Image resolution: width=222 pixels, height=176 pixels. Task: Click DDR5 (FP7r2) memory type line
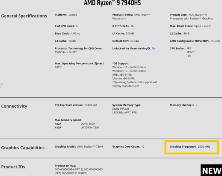coord(121,109)
